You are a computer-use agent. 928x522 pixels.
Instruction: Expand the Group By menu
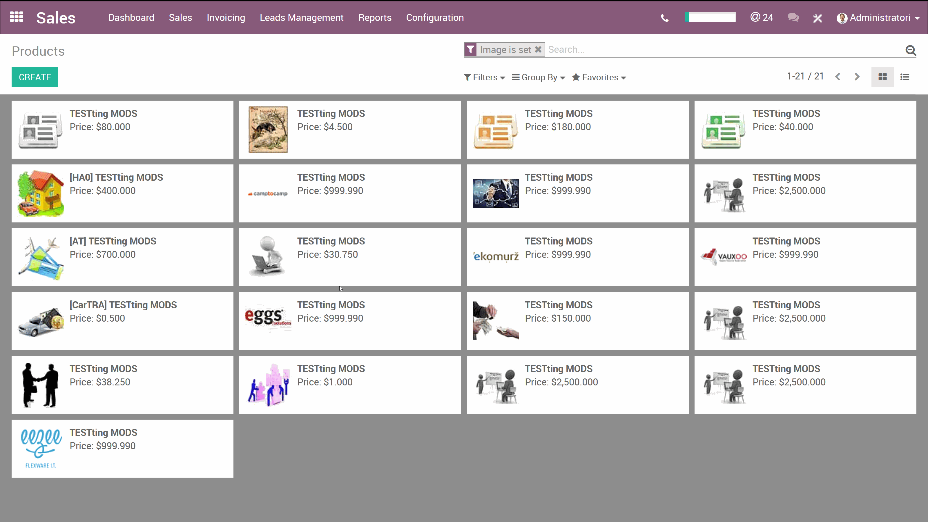(x=538, y=77)
